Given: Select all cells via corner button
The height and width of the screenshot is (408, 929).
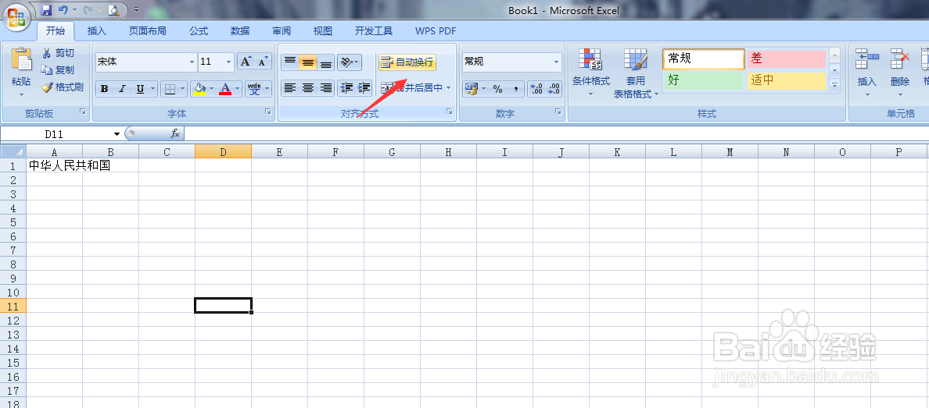Looking at the screenshot, I should pyautogui.click(x=13, y=152).
